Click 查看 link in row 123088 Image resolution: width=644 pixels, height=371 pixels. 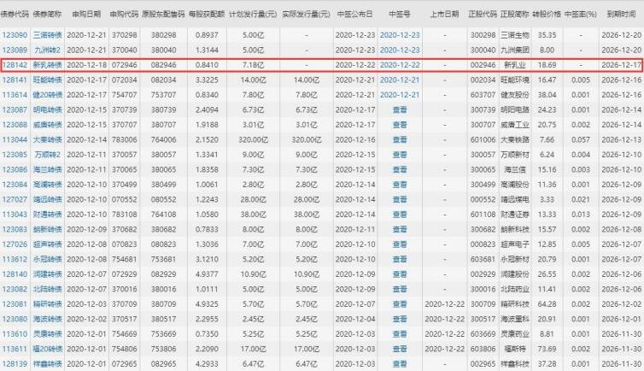click(400, 125)
